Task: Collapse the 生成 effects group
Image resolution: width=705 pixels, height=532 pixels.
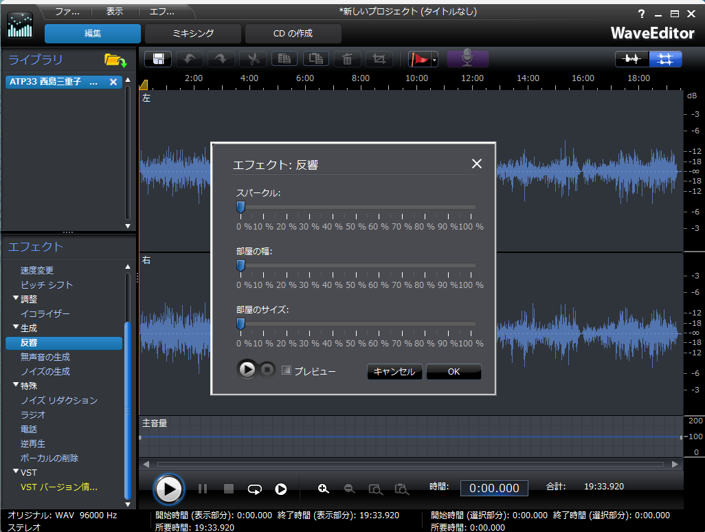Action: [x=16, y=328]
